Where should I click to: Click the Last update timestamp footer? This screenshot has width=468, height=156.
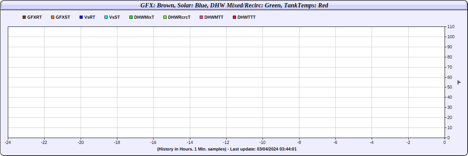point(227,149)
